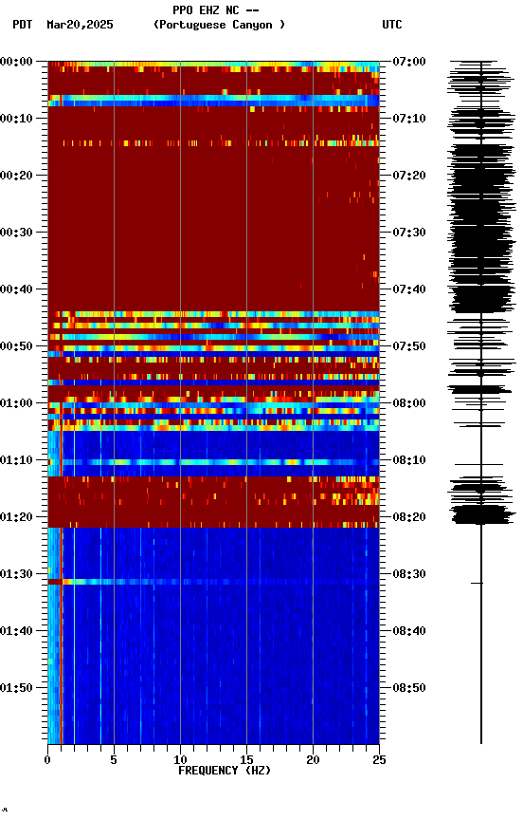
Task: Click the dark red spectrogram band at 01:31
Action: pos(55,582)
